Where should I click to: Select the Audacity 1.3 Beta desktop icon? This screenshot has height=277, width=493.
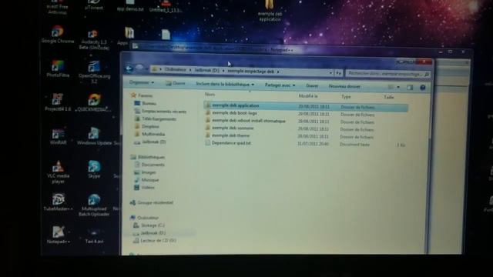coord(94,40)
